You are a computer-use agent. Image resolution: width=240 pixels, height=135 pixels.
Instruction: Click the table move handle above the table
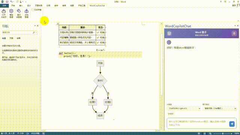pyautogui.click(x=57, y=24)
